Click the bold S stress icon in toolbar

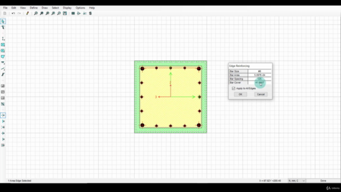pos(90,13)
